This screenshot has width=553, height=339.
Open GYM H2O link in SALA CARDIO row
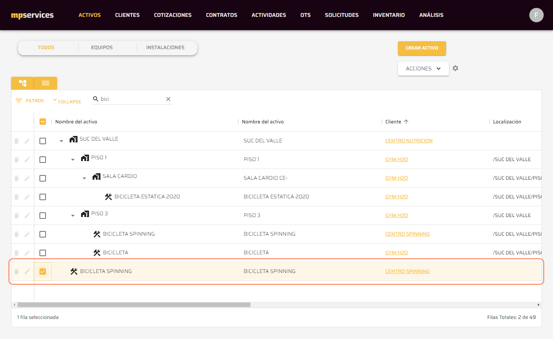396,178
